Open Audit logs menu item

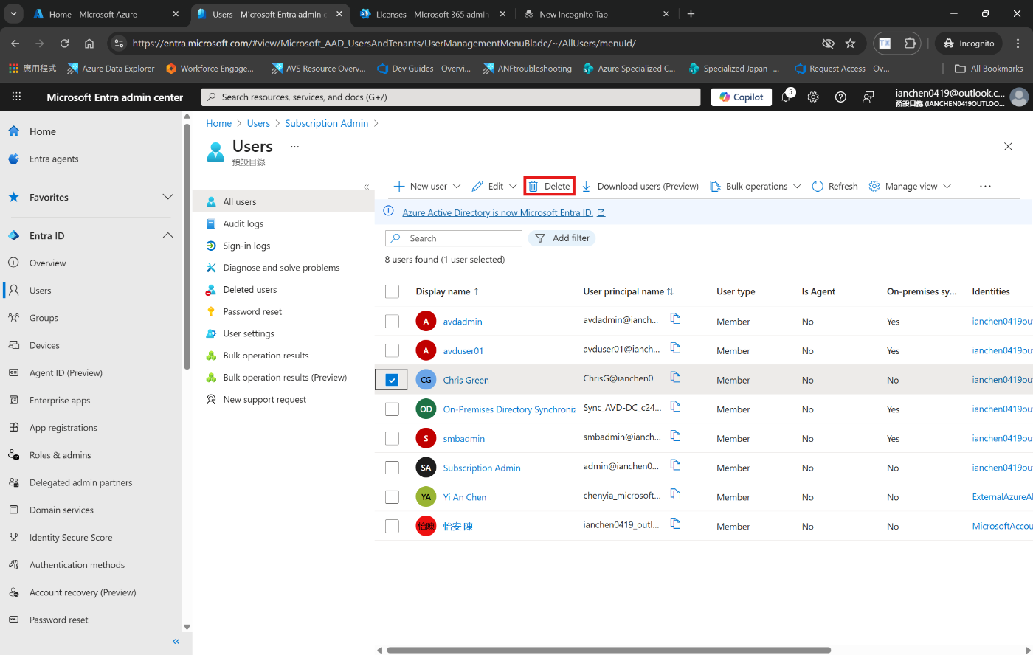coord(243,223)
